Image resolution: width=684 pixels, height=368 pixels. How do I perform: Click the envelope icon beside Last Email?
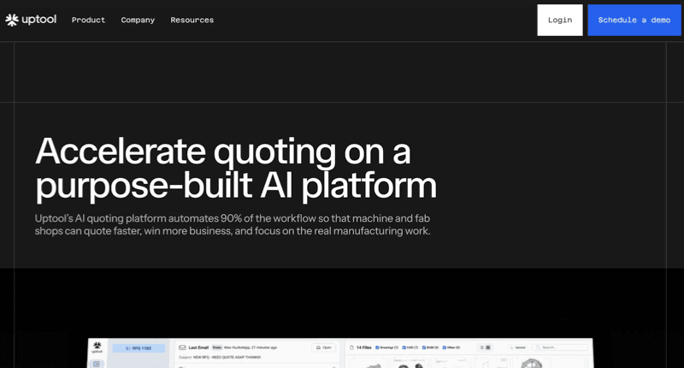point(182,347)
